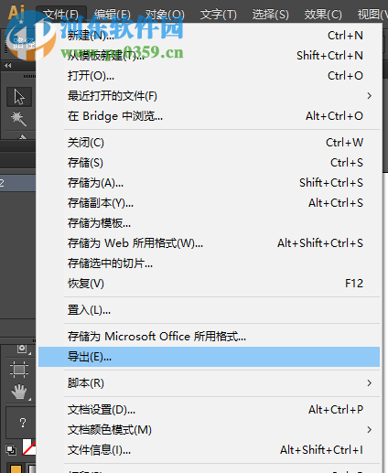This screenshot has height=473, width=388.
Task: Click the orange fill color swatch
Action: point(16,468)
